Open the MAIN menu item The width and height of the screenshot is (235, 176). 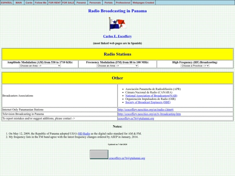coord(19,3)
